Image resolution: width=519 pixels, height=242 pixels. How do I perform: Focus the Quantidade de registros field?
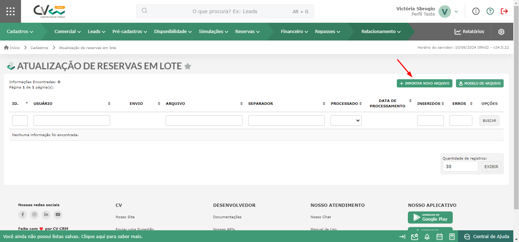[461, 166]
